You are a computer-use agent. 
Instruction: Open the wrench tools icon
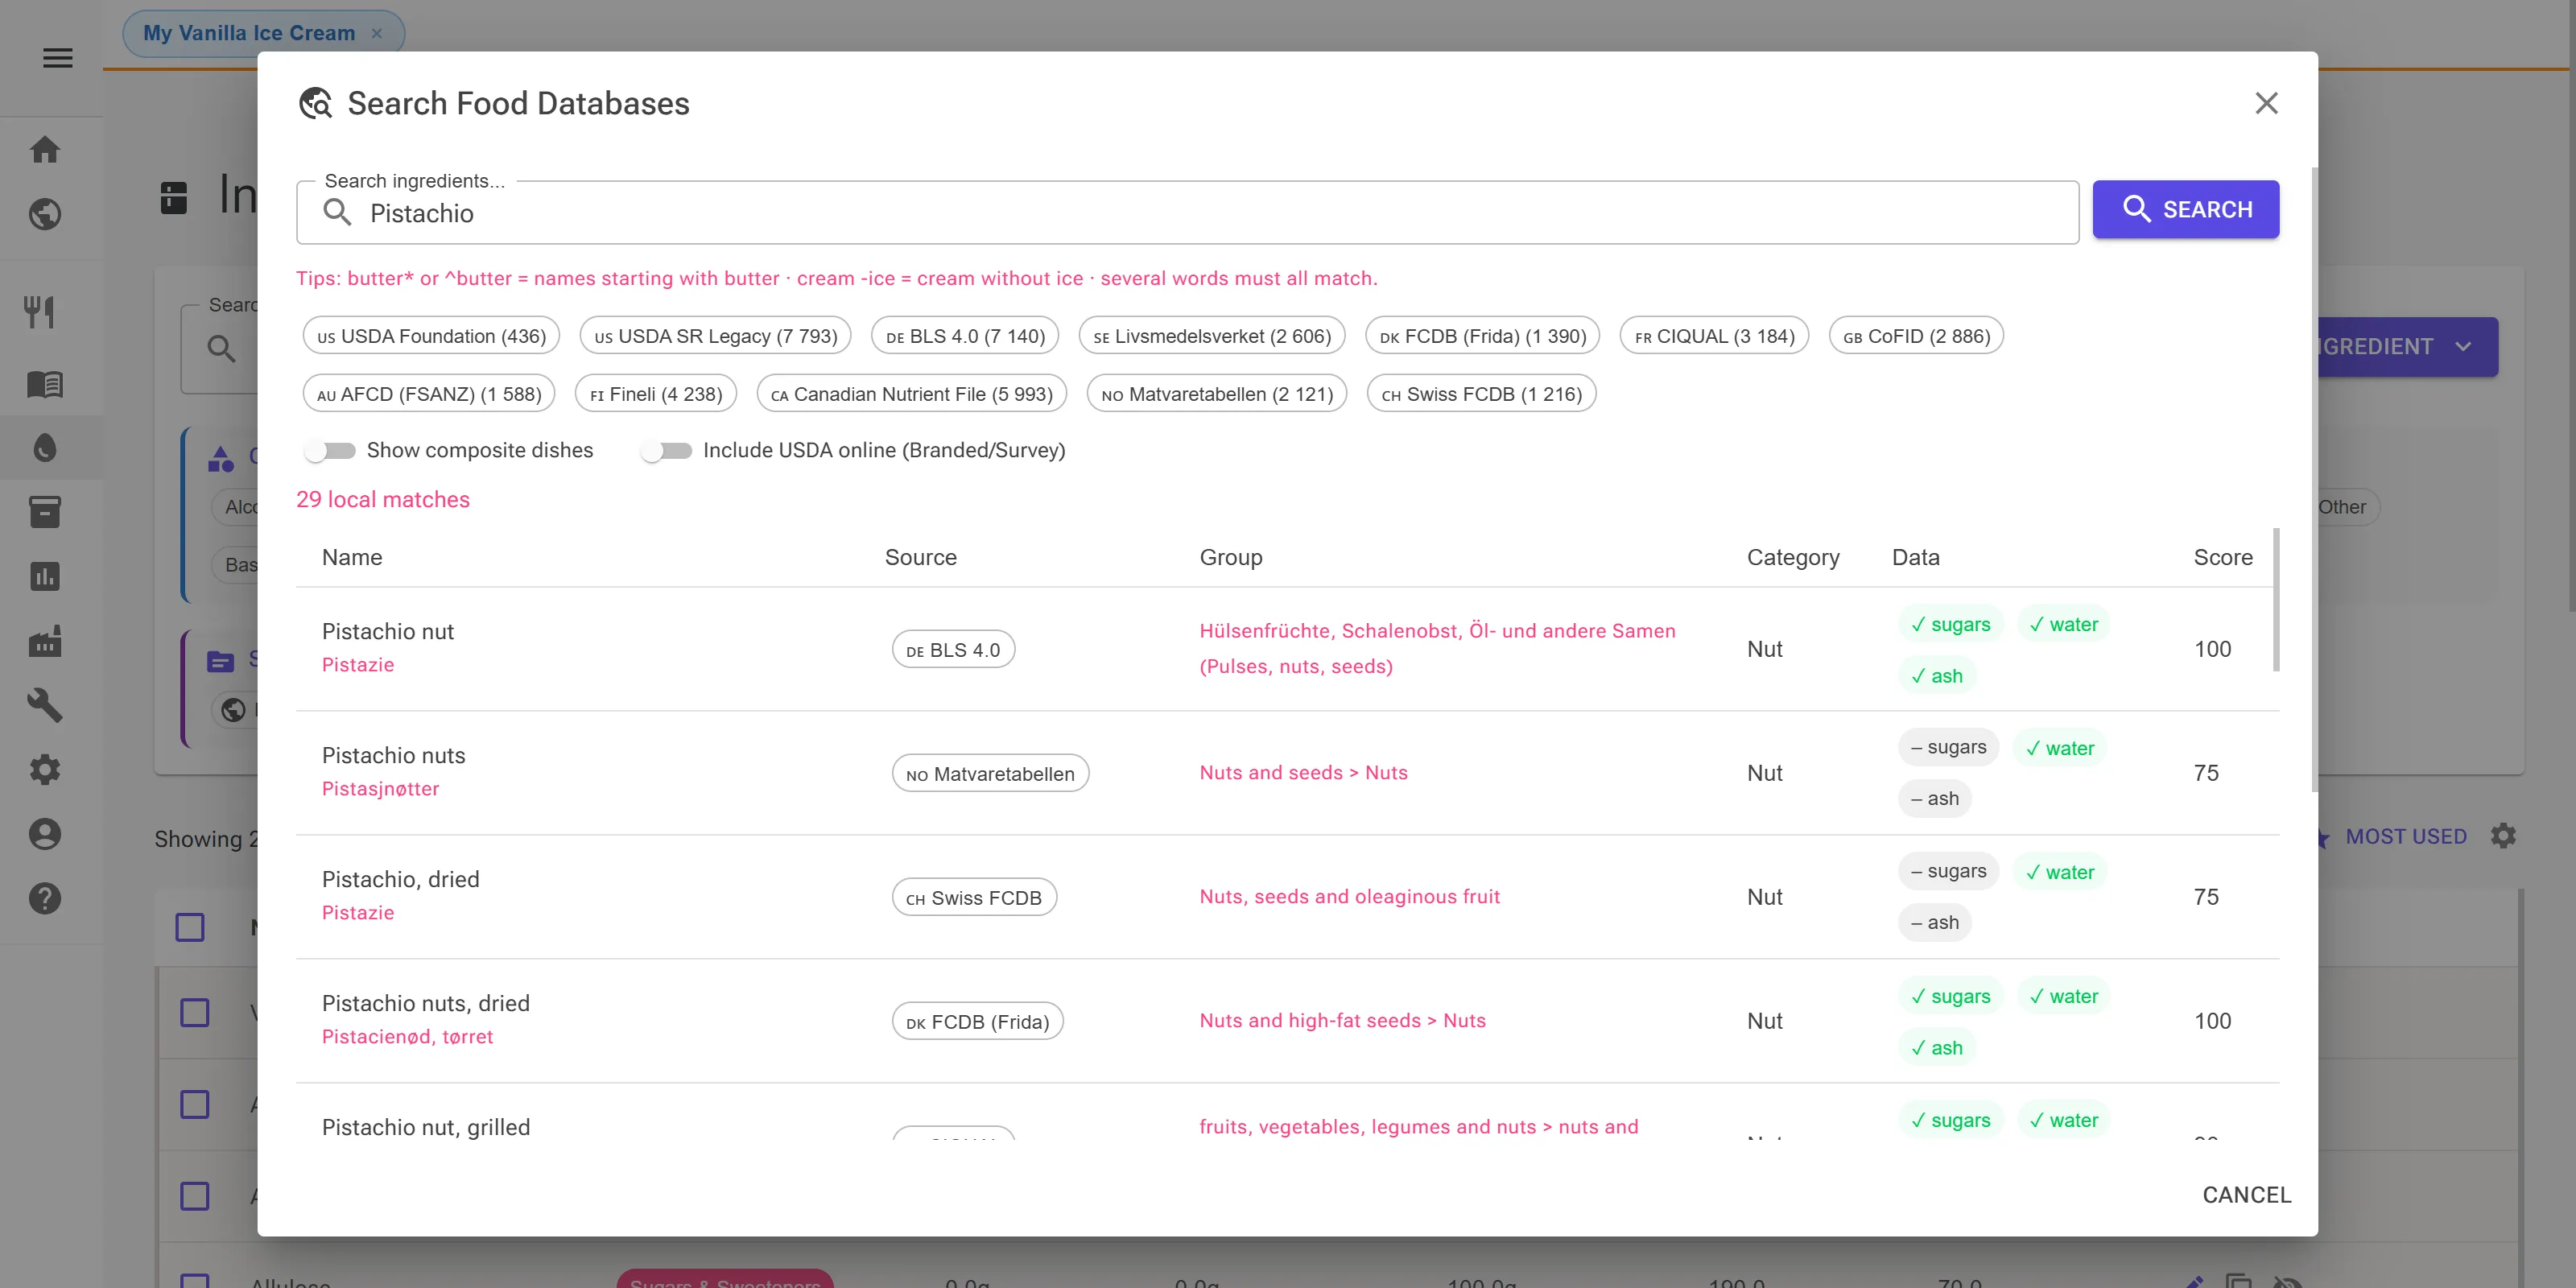click(45, 705)
